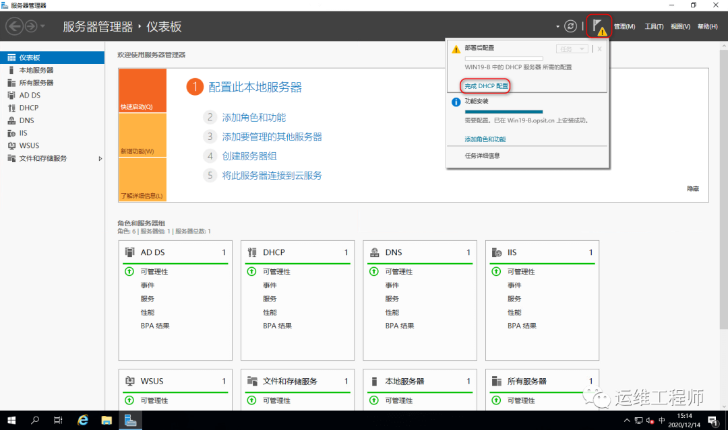Screen dimensions: 728x430
Task: Click DNS icon in sidebar
Action: [x=11, y=120]
